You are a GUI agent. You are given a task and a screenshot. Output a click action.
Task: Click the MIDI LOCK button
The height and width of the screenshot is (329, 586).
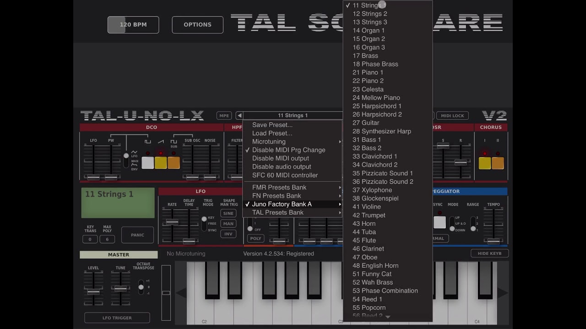pos(452,116)
